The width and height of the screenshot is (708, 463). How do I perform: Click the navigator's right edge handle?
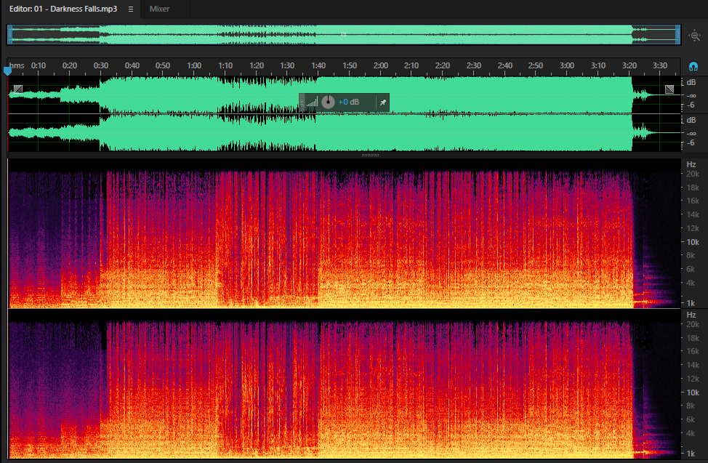(x=677, y=35)
